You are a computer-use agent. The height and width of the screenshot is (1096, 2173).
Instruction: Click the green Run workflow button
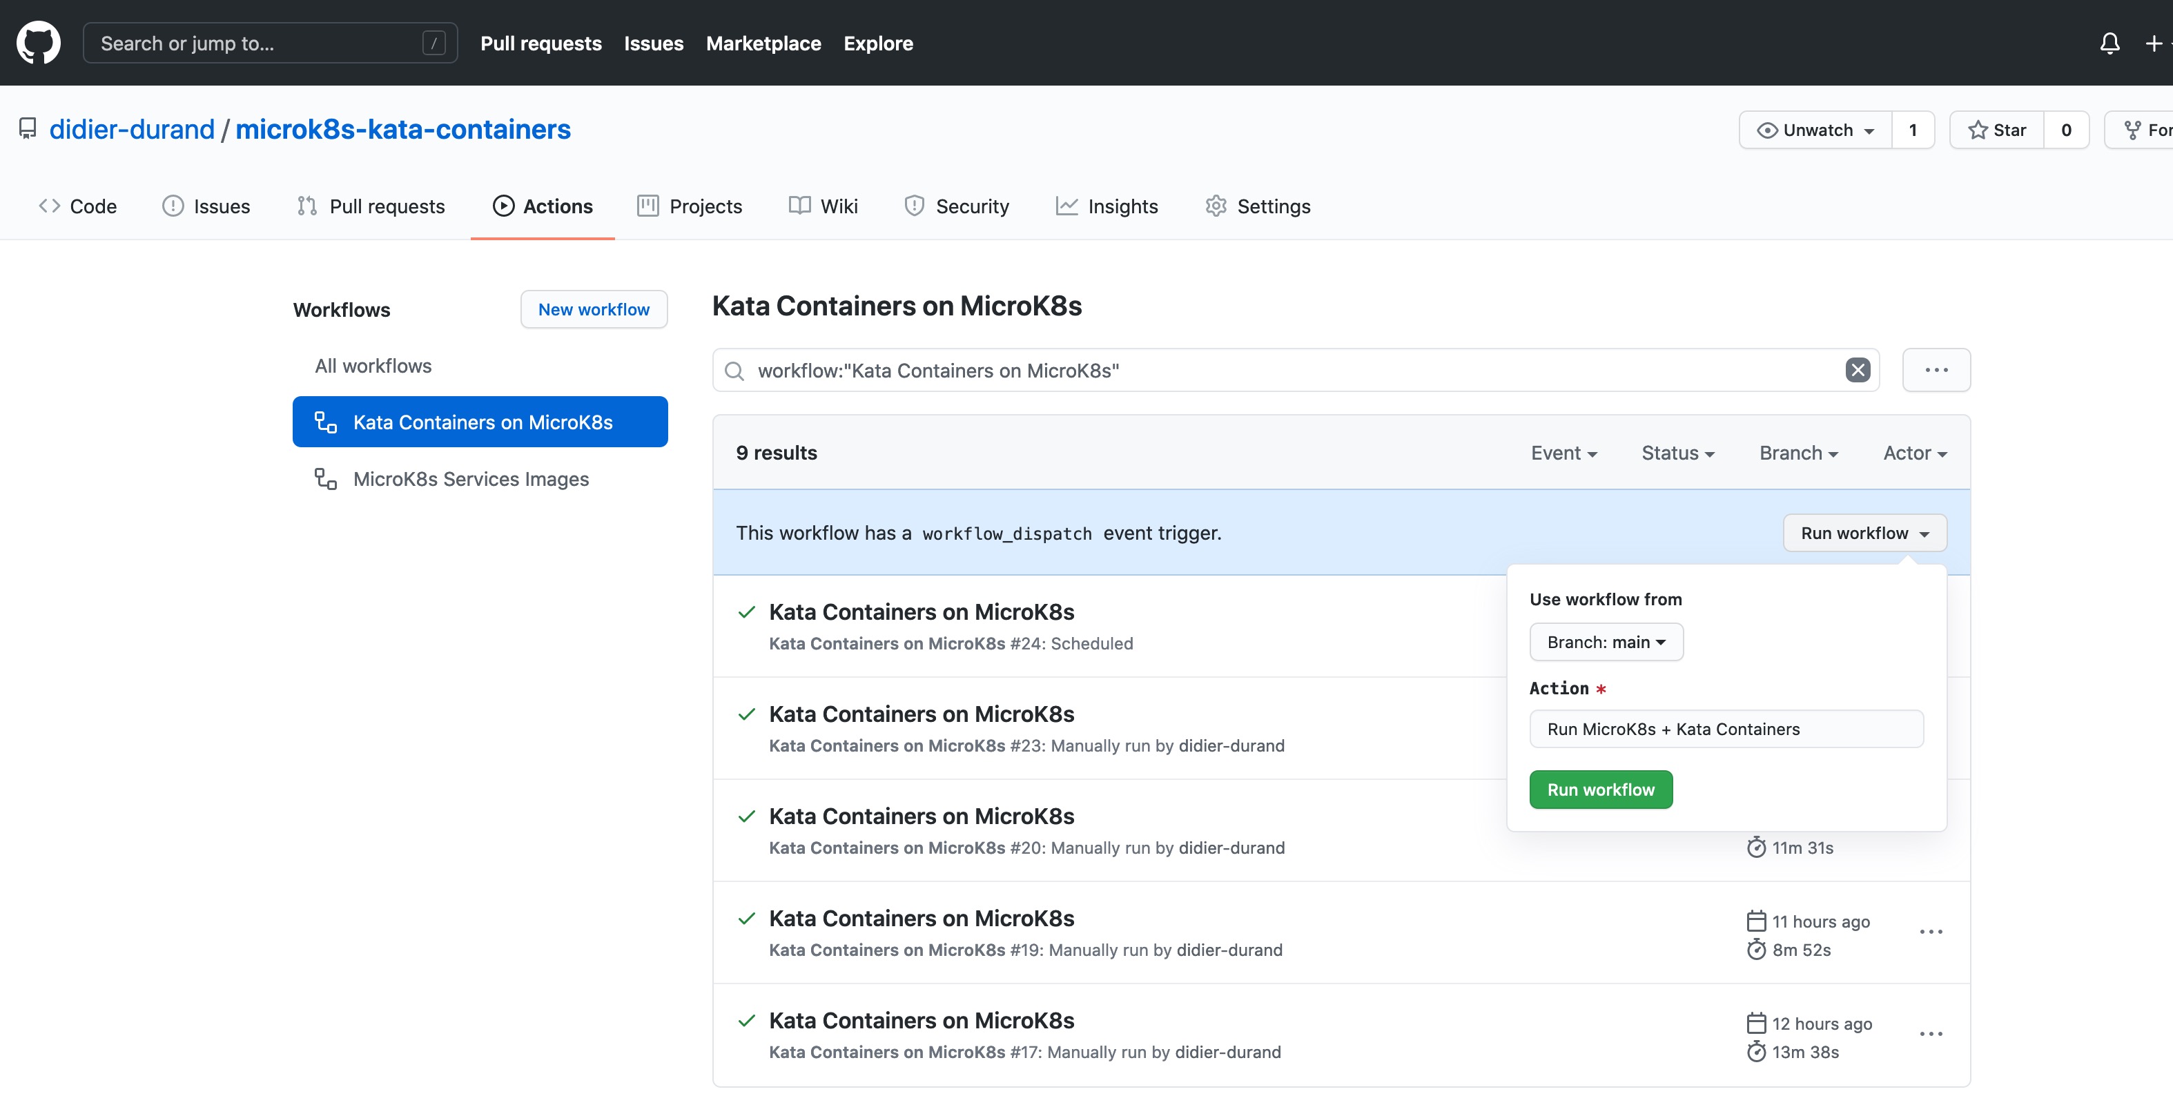coord(1601,790)
